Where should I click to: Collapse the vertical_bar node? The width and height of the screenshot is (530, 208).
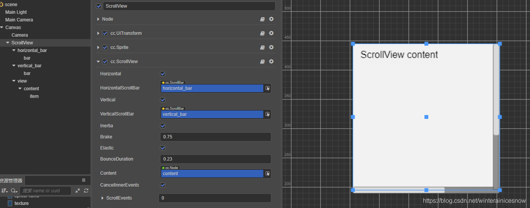click(14, 66)
